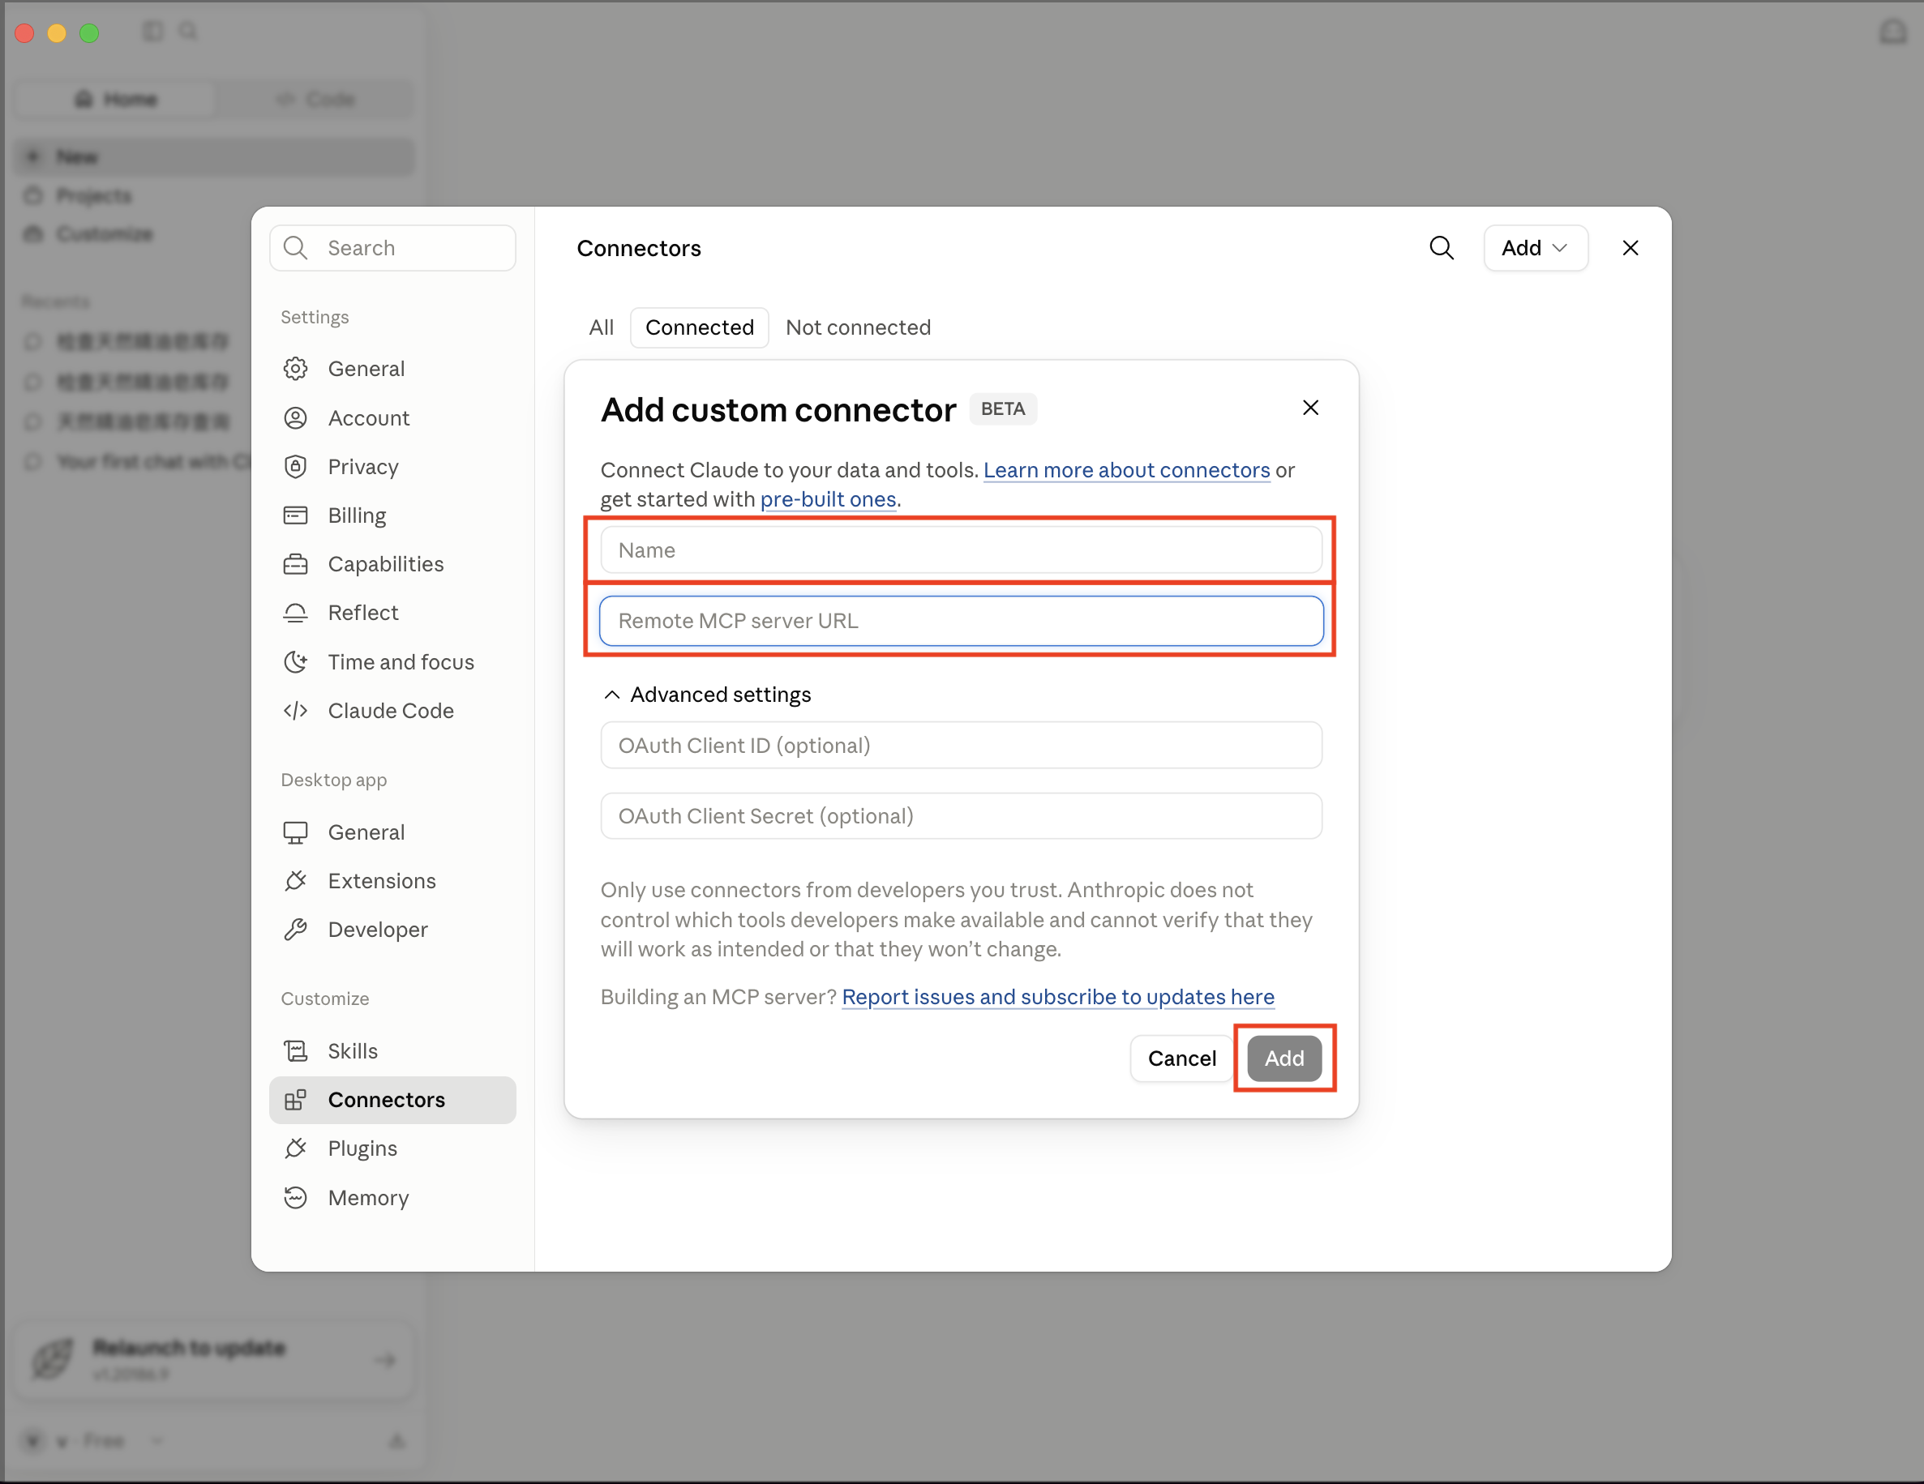Open Time and focus settings
1924x1484 pixels.
(x=392, y=661)
